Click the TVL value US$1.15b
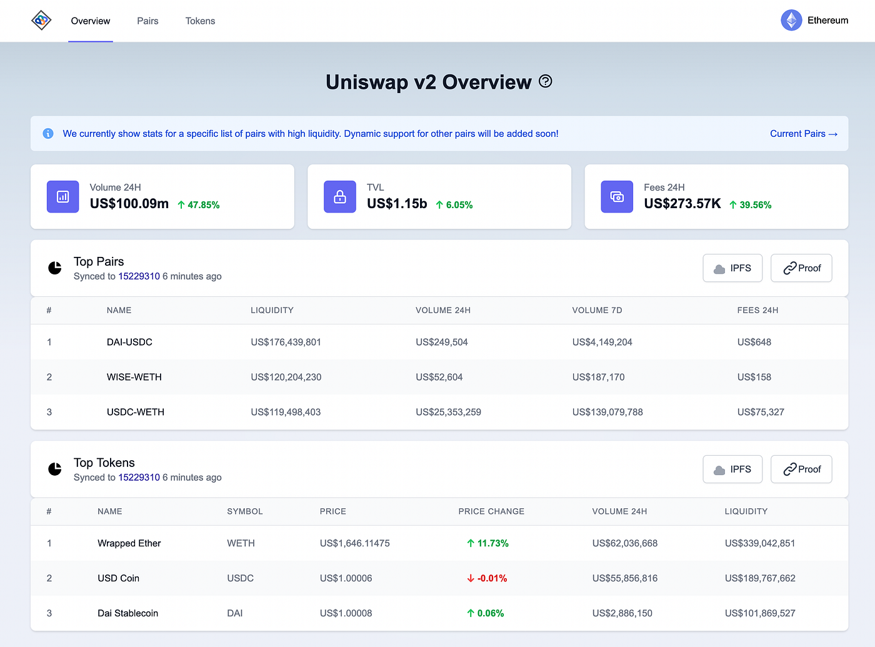The image size is (875, 647). pos(397,204)
